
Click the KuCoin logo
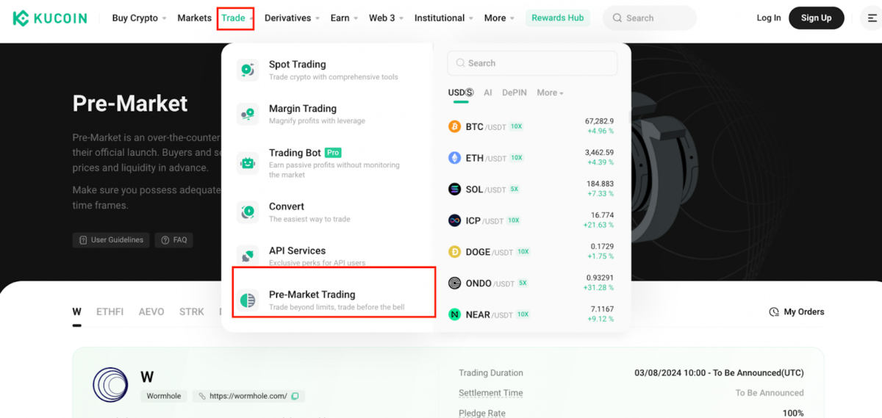(50, 18)
